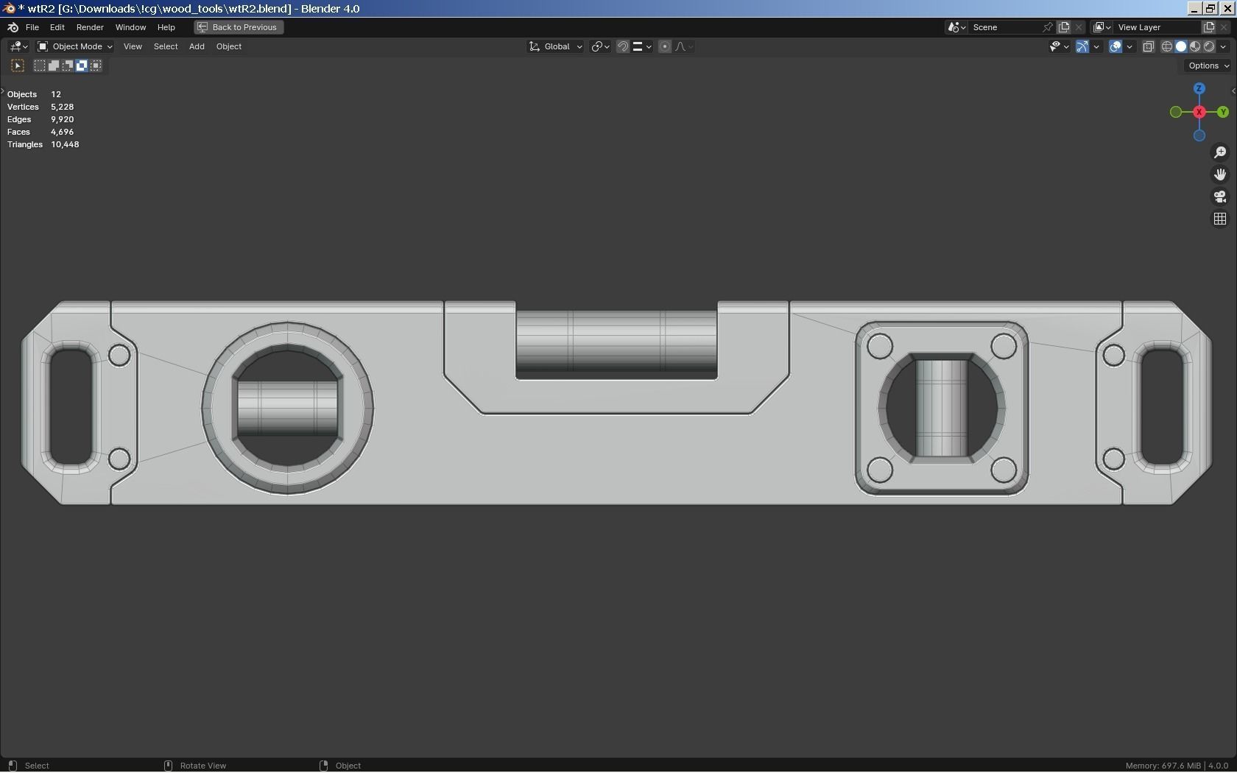Open the viewport shading options dropdown
Image resolution: width=1237 pixels, height=773 pixels.
click(1223, 46)
